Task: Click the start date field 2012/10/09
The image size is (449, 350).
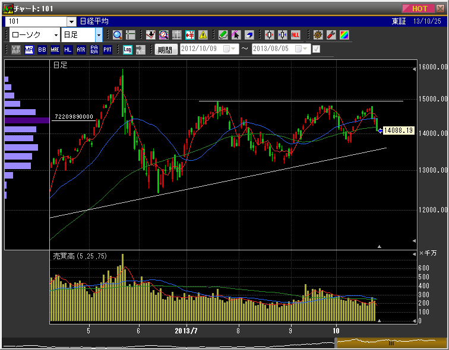Action: (201, 50)
